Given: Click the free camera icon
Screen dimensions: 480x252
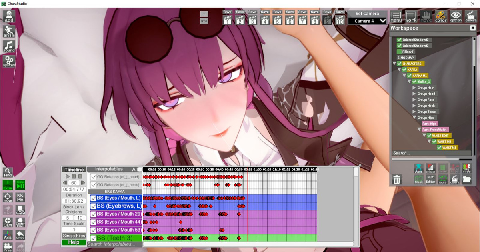Looking at the screenshot, I should click(8, 247).
